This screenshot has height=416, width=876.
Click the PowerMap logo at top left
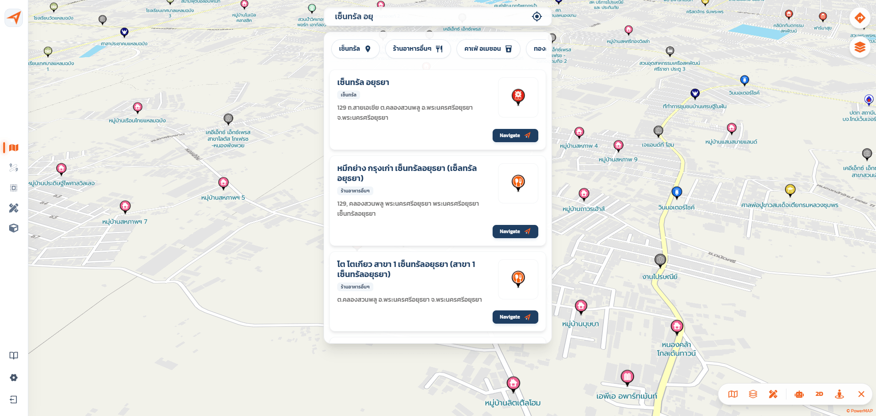coord(14,18)
